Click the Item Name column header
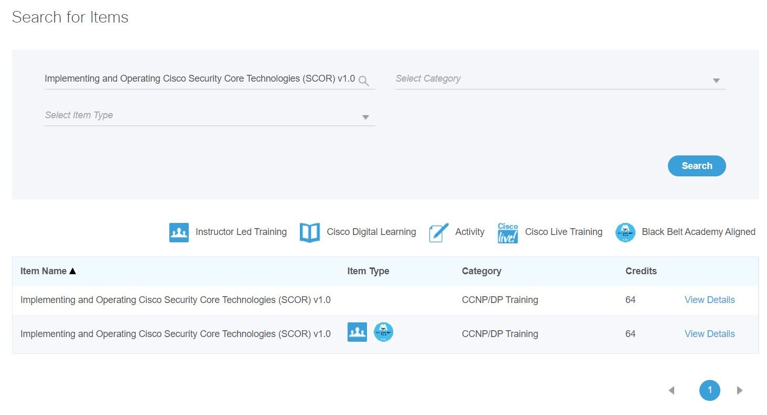Screen dimensions: 767x415 (x=44, y=271)
